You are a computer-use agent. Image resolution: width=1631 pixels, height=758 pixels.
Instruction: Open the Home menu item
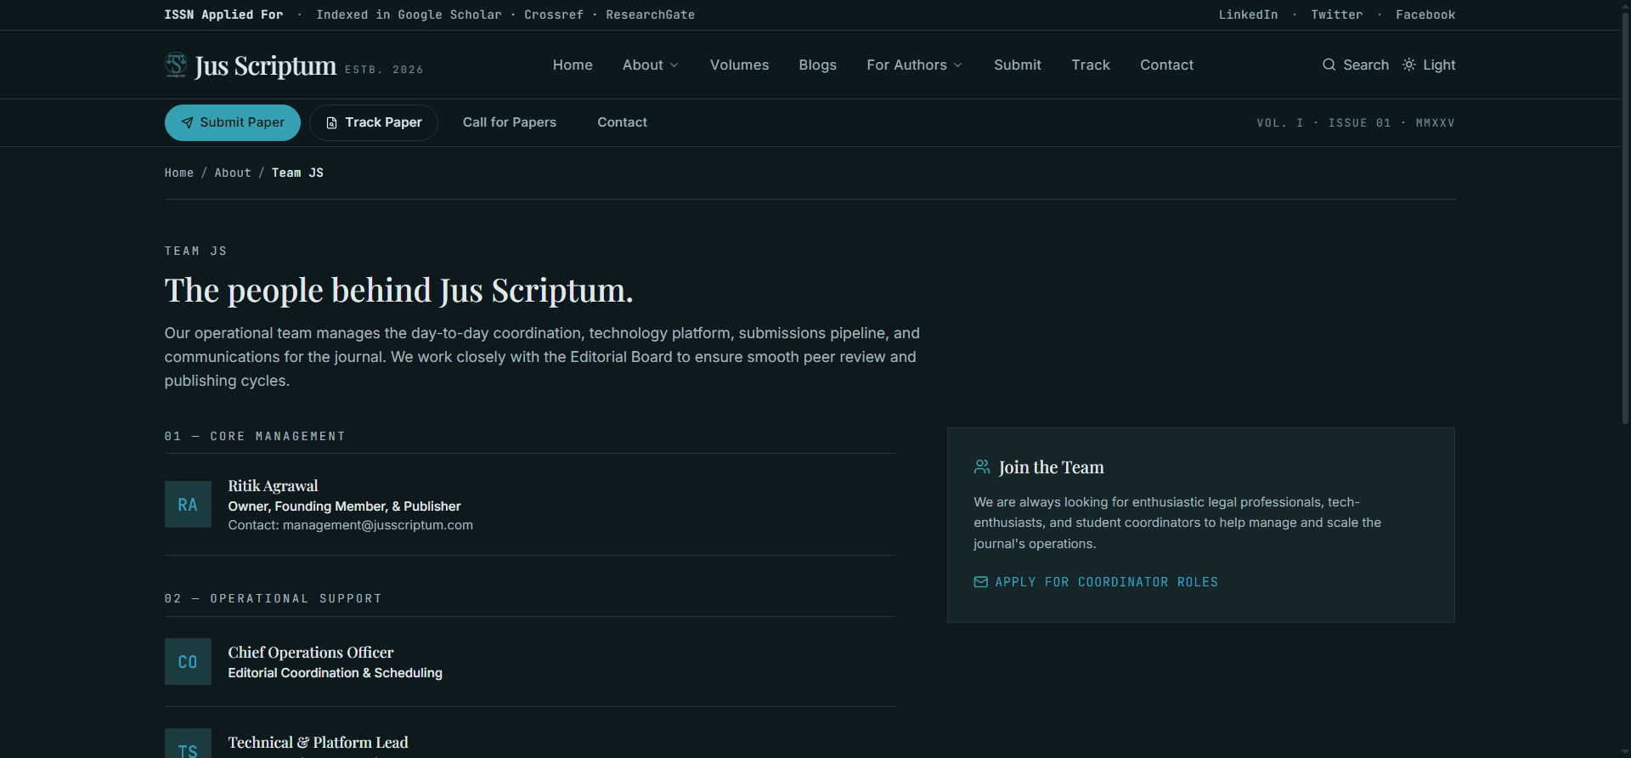point(573,65)
